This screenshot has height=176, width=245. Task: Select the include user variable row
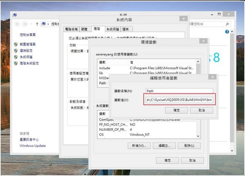pyautogui.click(x=147, y=68)
